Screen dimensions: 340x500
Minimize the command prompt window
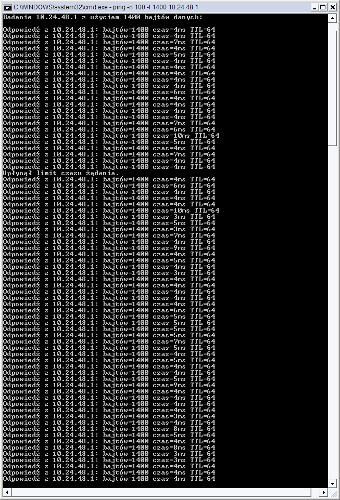315,7
